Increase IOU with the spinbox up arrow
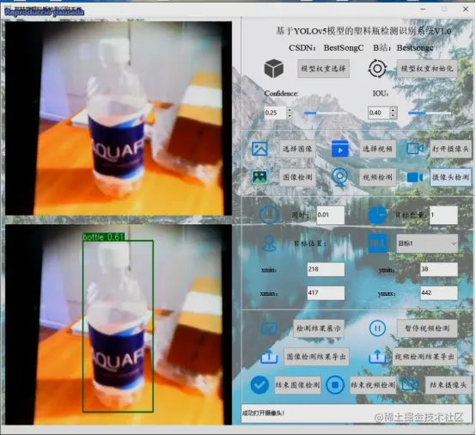This screenshot has width=476, height=435. (x=394, y=110)
